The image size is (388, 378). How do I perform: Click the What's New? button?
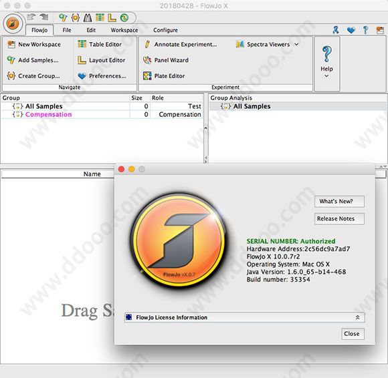pos(339,201)
